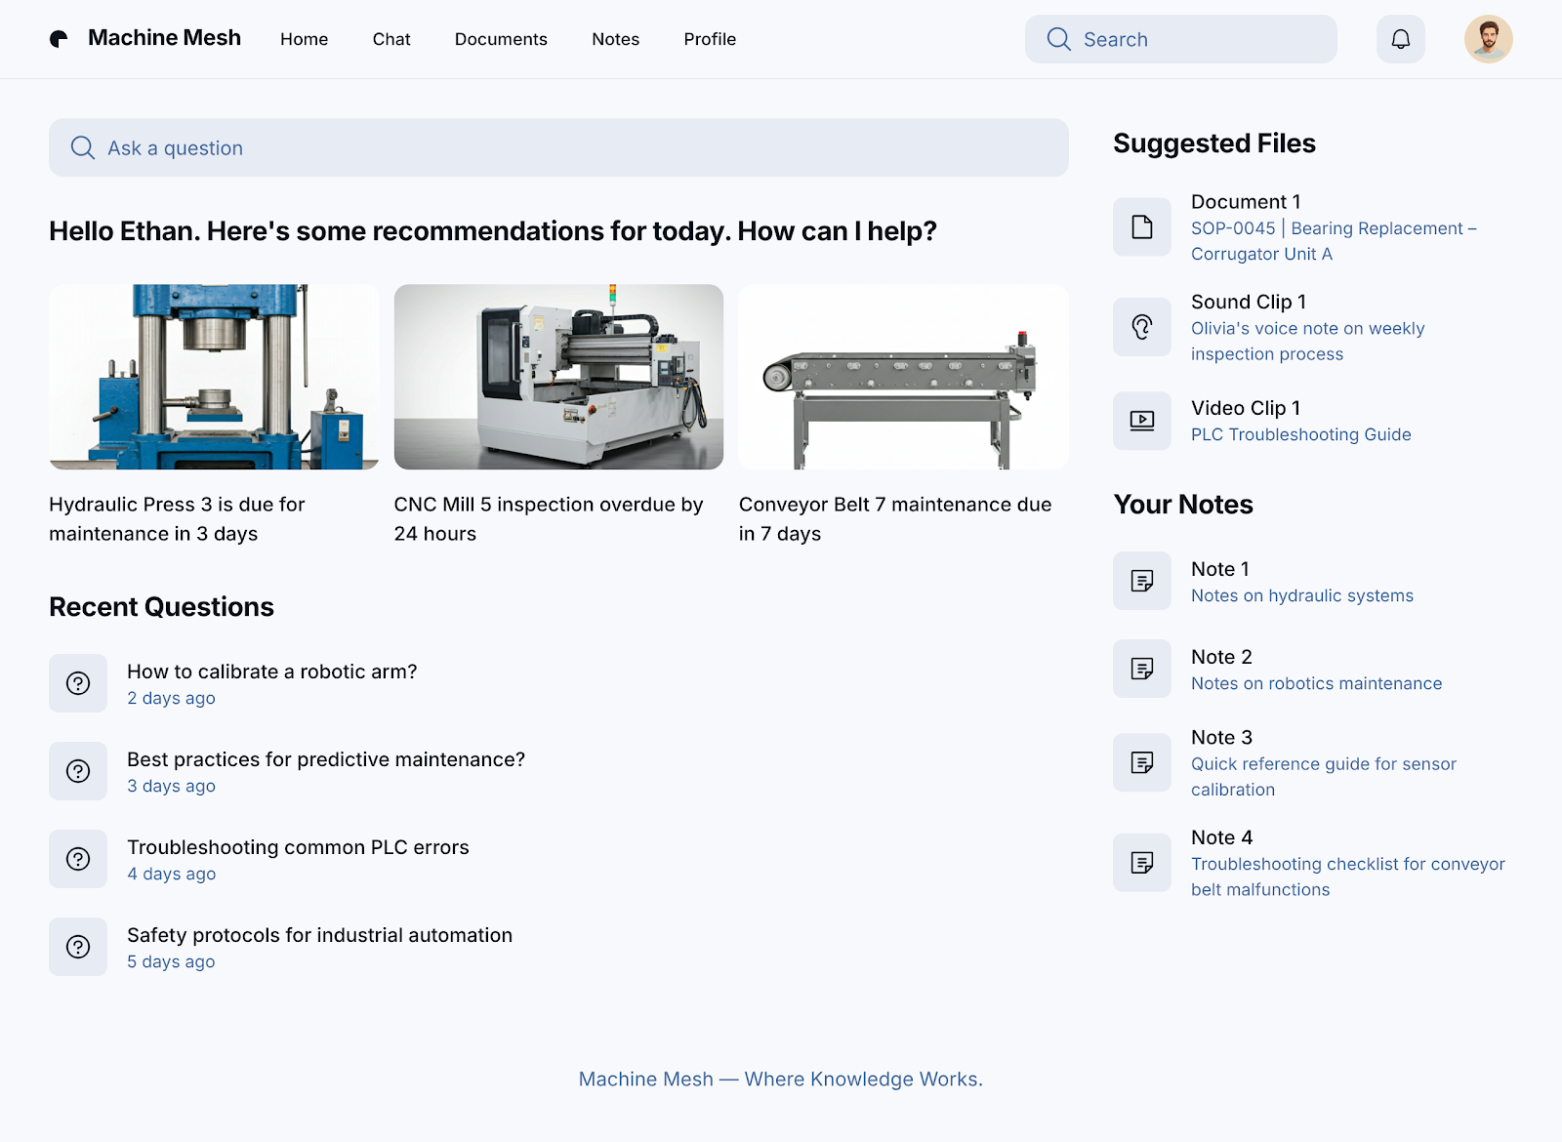Open the Notes nav item
This screenshot has height=1142, width=1562.
(616, 39)
